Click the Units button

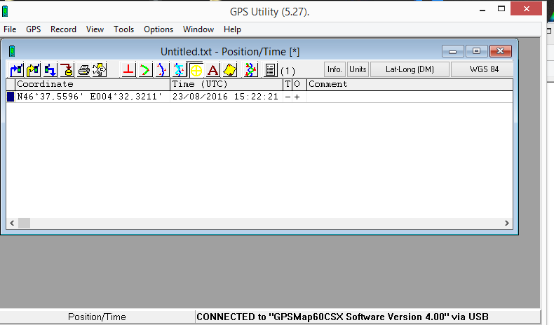[358, 69]
